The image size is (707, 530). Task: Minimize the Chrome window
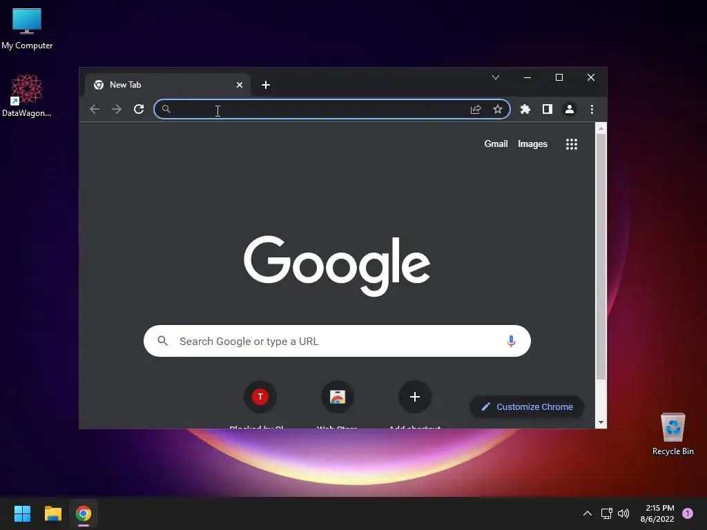tap(527, 77)
